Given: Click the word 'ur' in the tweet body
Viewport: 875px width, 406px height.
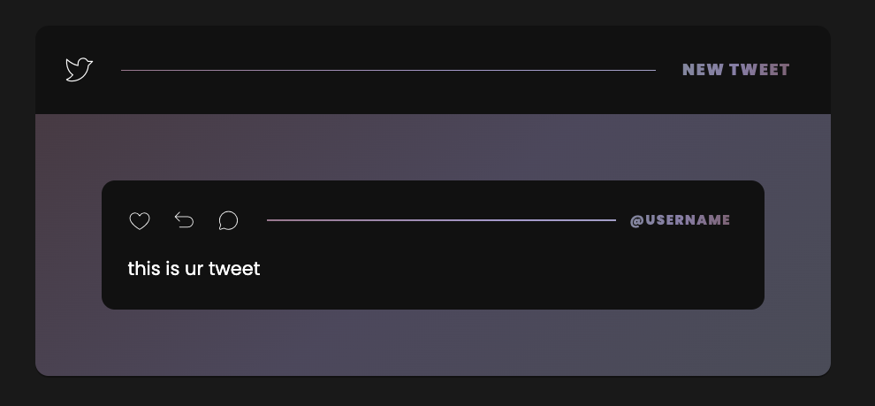Looking at the screenshot, I should click(194, 270).
